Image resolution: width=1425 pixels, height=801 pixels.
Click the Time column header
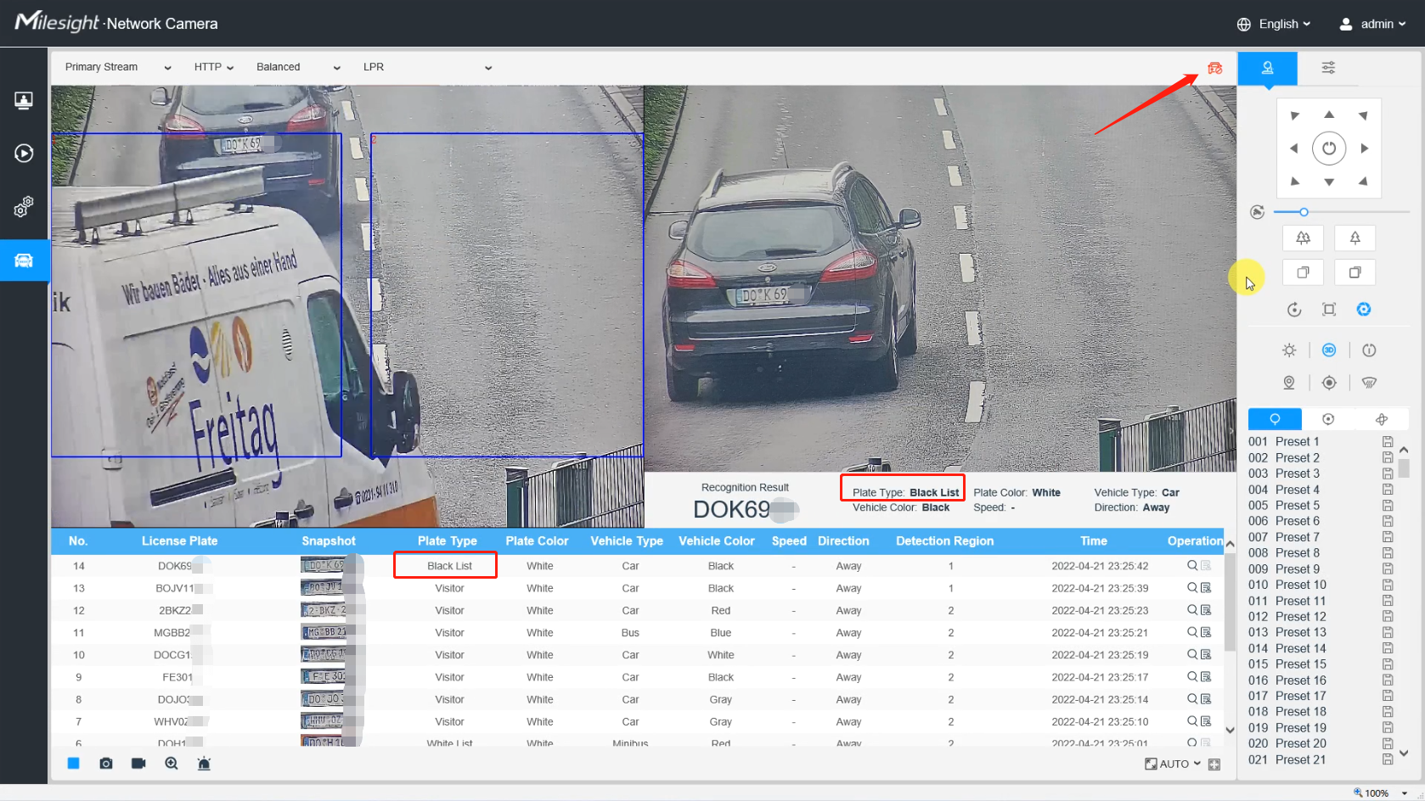click(x=1094, y=541)
